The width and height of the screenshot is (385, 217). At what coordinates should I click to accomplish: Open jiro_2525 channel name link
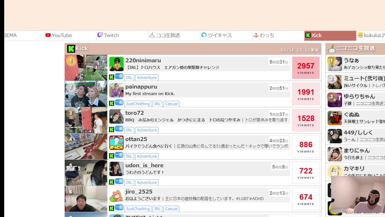pyautogui.click(x=139, y=192)
